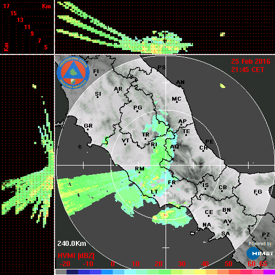Click the Protezione Civile Abruzzo logo

(x=73, y=73)
